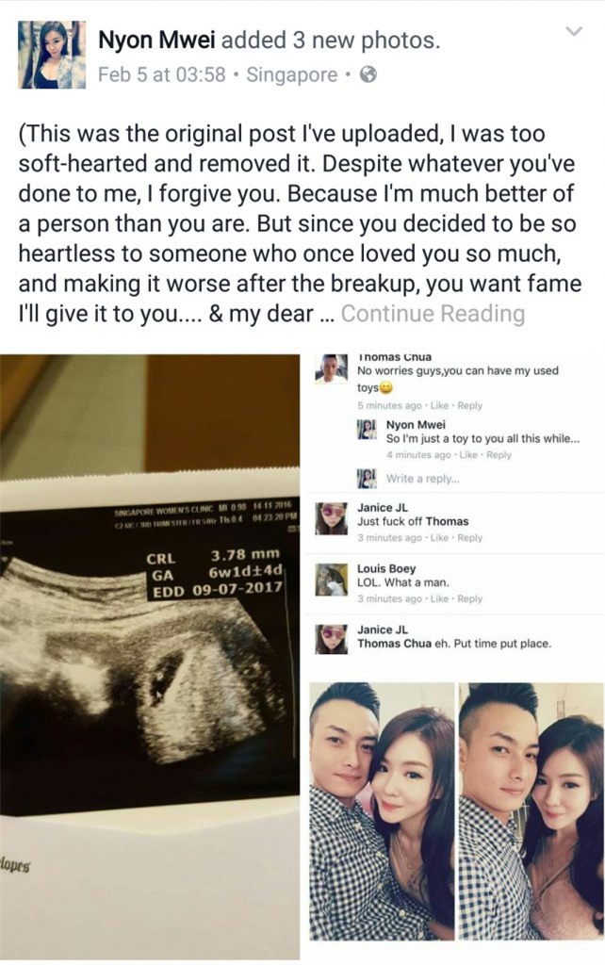The width and height of the screenshot is (605, 965).
Task: Expand post with Continue Reading
Action: (x=433, y=313)
